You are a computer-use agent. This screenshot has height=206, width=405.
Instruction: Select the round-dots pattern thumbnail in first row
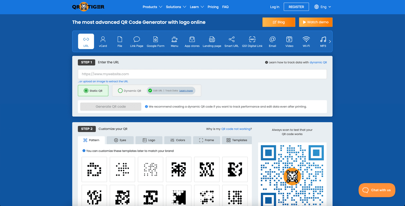122,169
